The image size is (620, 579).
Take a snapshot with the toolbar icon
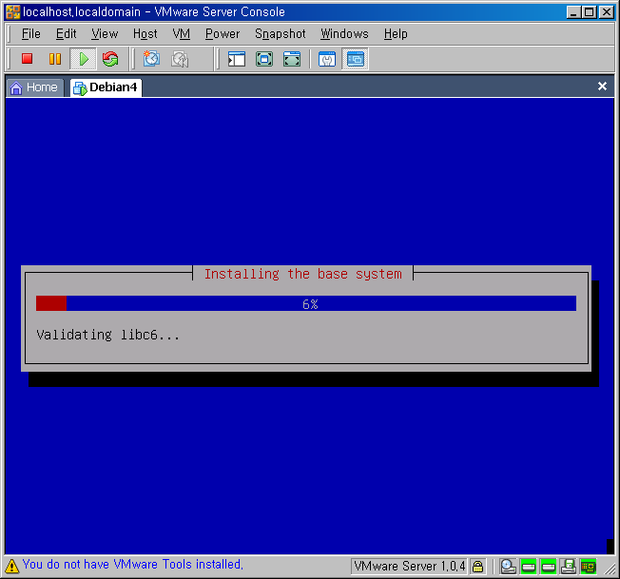151,59
